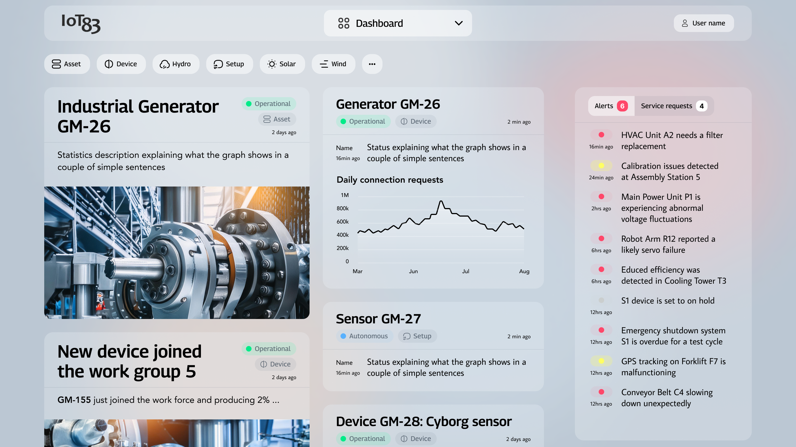Select the Alerts tab
Image resolution: width=796 pixels, height=447 pixels.
pyautogui.click(x=611, y=106)
